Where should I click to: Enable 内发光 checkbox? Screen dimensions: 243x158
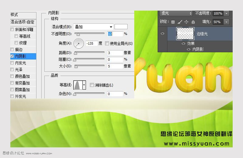click(x=12, y=63)
